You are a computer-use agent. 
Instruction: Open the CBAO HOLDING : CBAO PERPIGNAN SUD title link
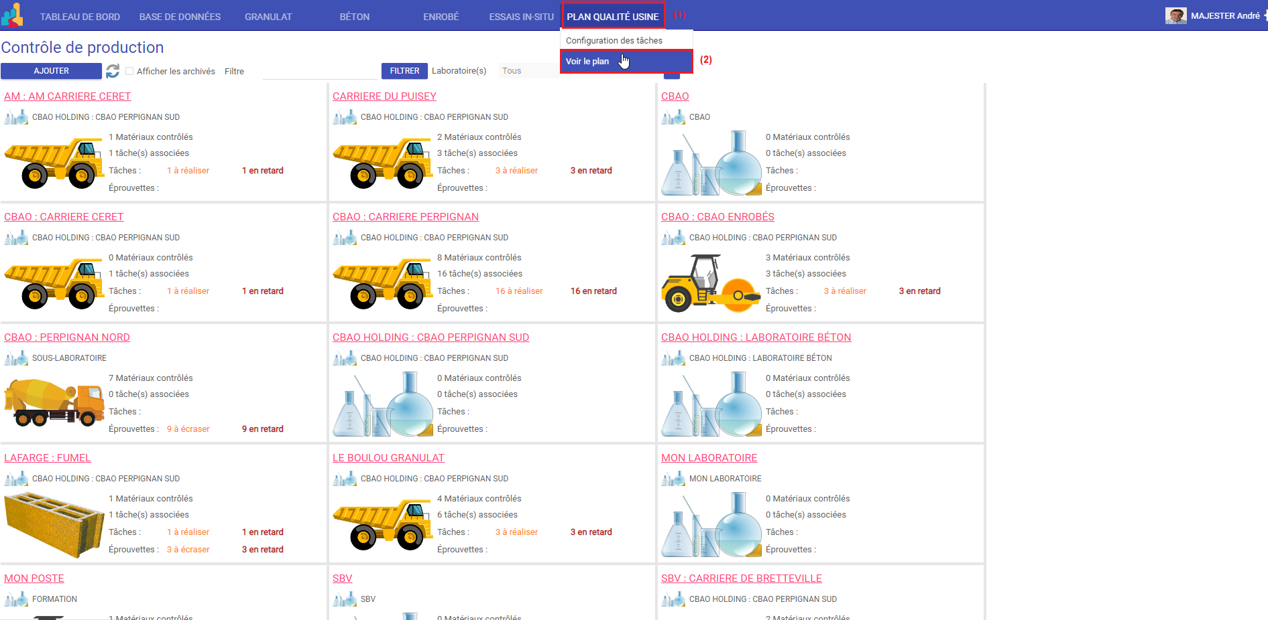point(430,337)
